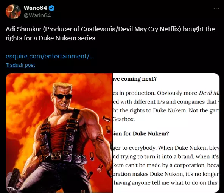The height and width of the screenshot is (193, 224).
Task: Open the @Wario64 handle link
Action: click(37, 15)
